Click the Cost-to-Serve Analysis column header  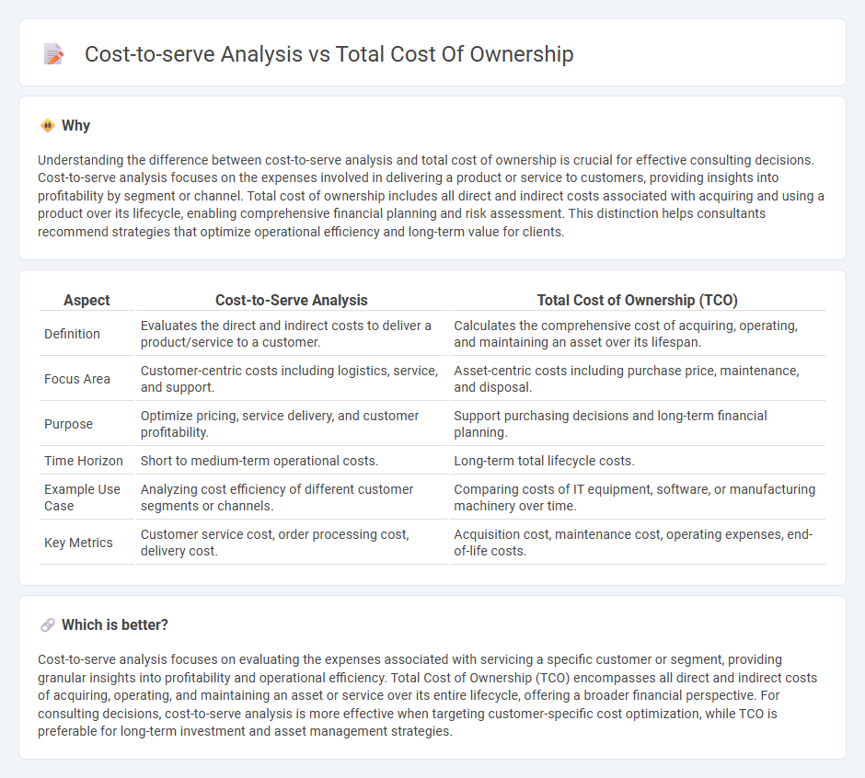click(292, 300)
